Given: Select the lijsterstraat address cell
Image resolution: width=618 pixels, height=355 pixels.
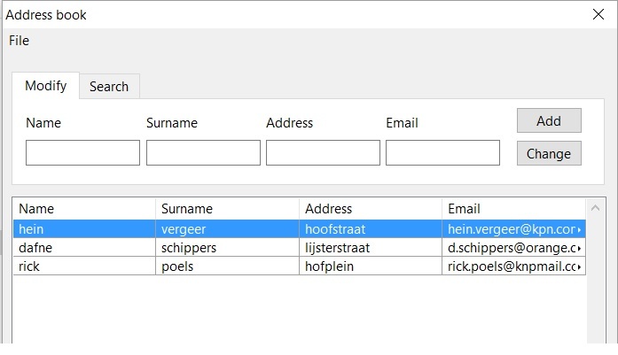Looking at the screenshot, I should click(x=371, y=248).
